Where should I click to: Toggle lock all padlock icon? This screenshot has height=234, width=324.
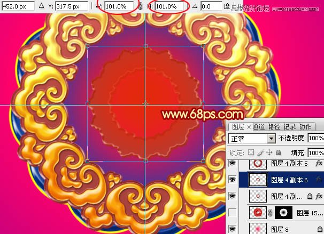(x=279, y=152)
